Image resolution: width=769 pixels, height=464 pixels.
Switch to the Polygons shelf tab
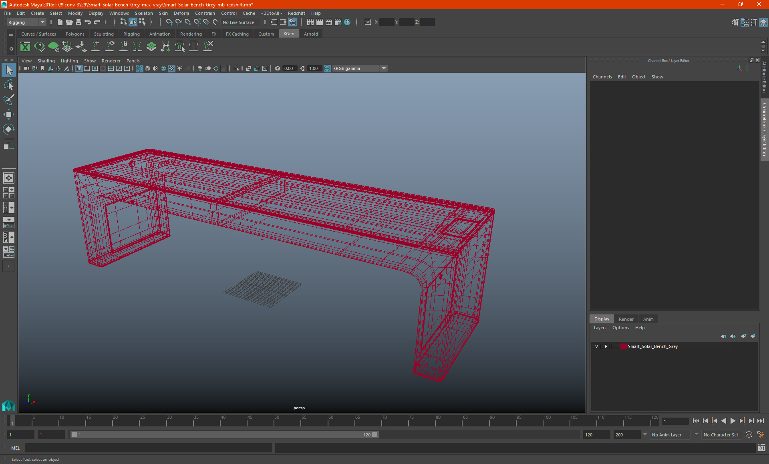(x=75, y=34)
